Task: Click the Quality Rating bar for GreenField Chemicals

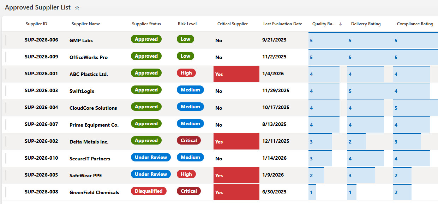Action: 312,192
